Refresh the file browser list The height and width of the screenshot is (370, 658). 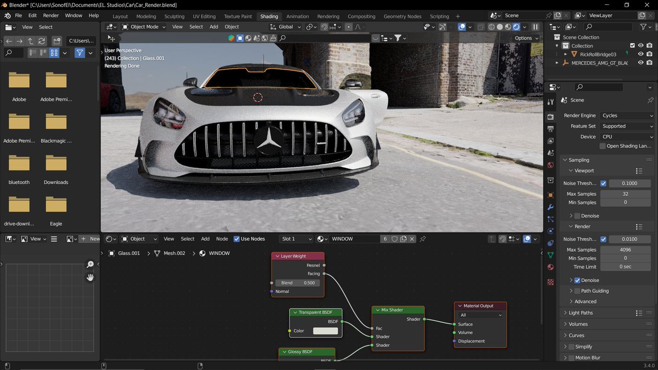pos(41,41)
